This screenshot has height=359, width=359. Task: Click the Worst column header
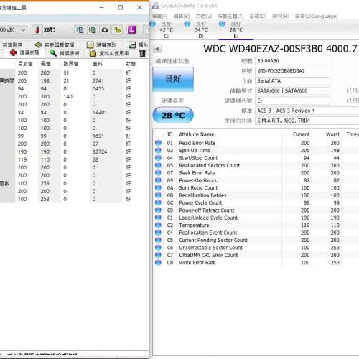point(332,134)
